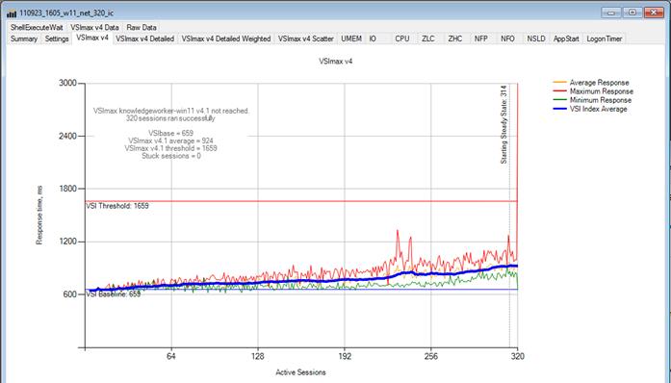The image size is (671, 383).
Task: Click the 2400 y-axis value
Action: click(67, 136)
